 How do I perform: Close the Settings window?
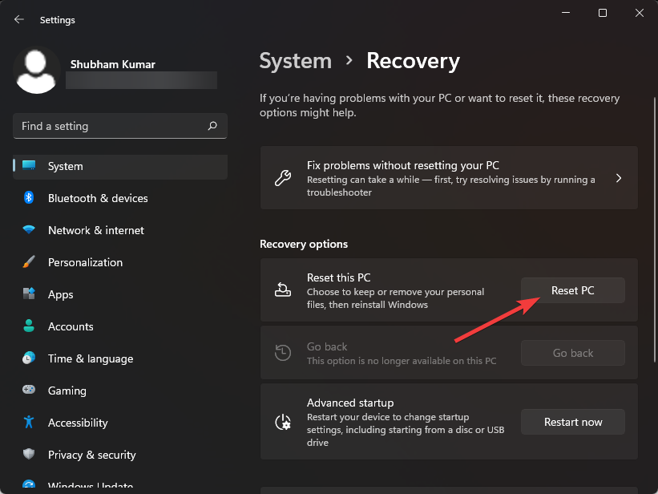[x=639, y=13]
